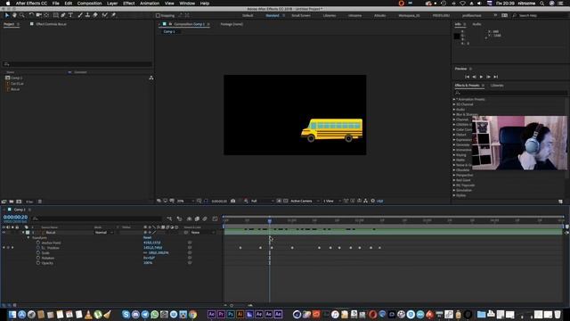Enable the Snapping checkbox
Screen dimensions: 570x321
click(158, 16)
